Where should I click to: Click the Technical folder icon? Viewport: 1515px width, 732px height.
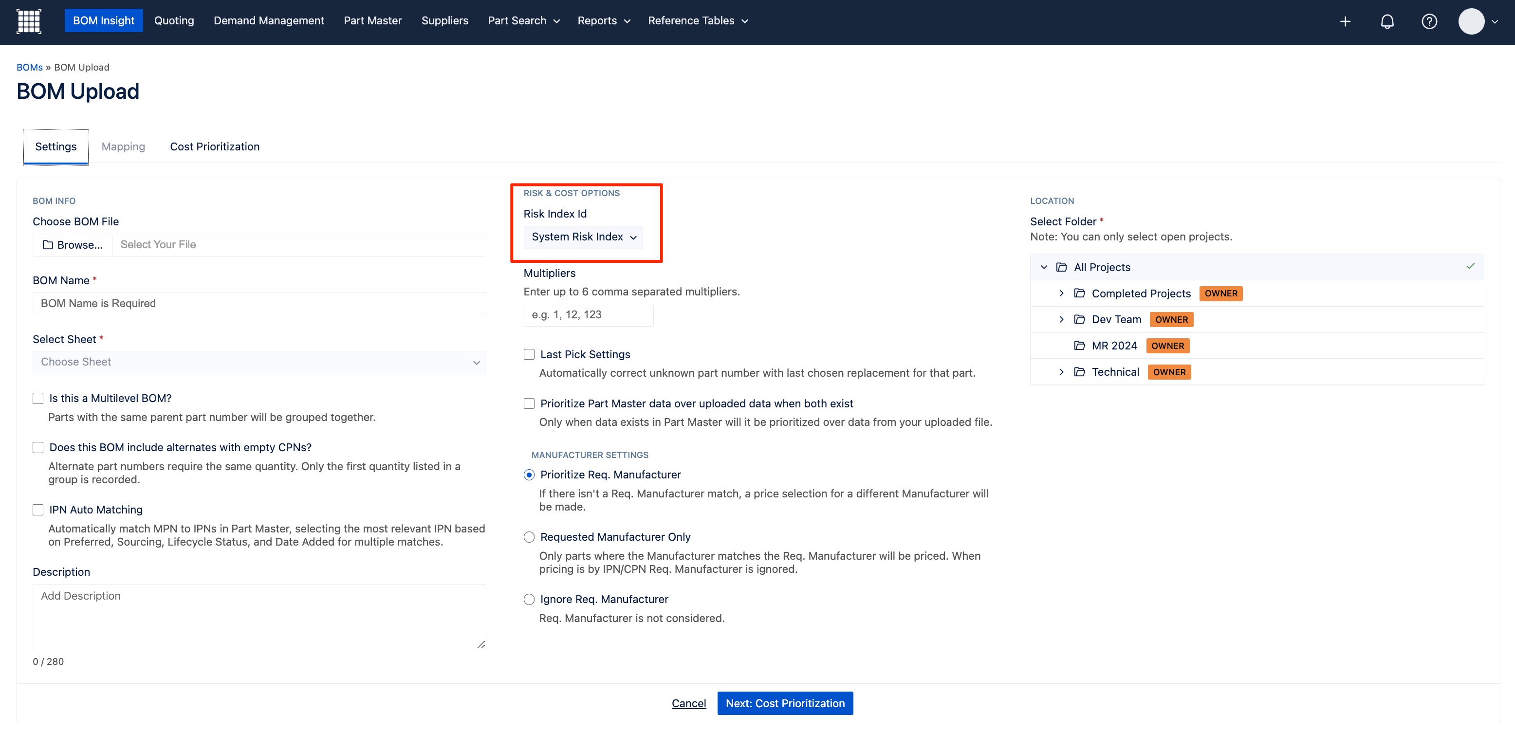tap(1079, 371)
